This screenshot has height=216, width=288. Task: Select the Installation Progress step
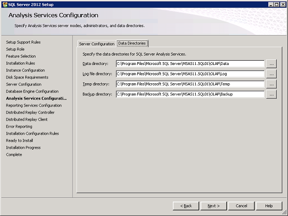23,148
